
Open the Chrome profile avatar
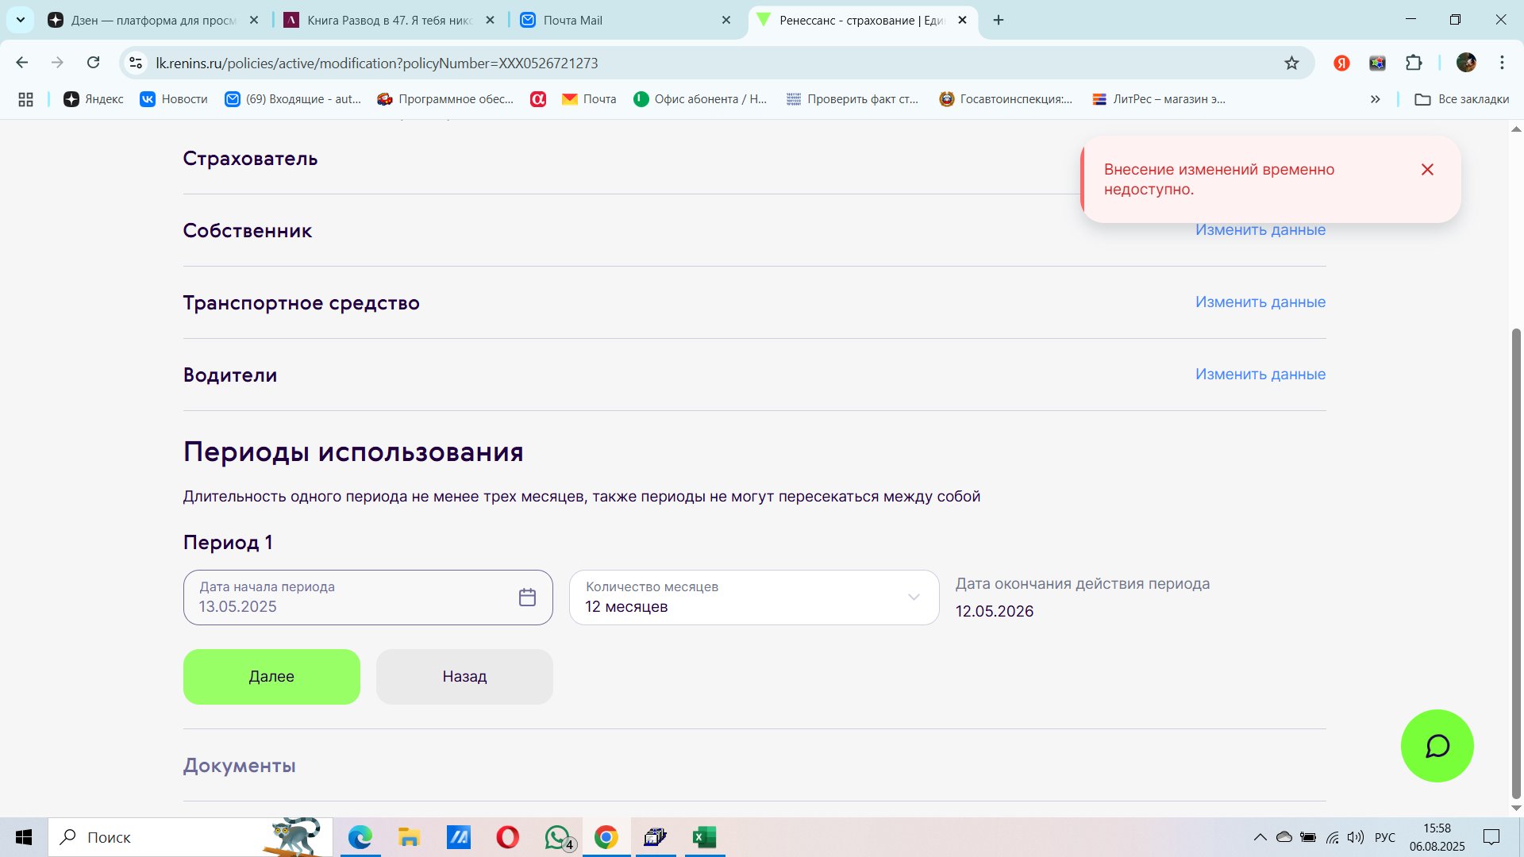click(x=1466, y=63)
